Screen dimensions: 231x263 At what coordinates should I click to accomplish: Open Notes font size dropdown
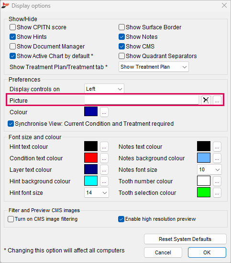[209, 169]
